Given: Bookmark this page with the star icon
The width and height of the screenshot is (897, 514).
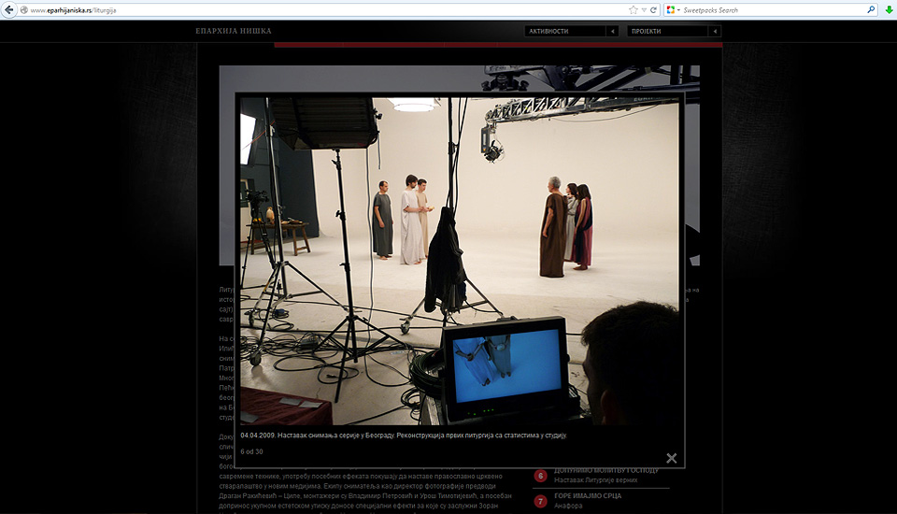Looking at the screenshot, I should [633, 9].
